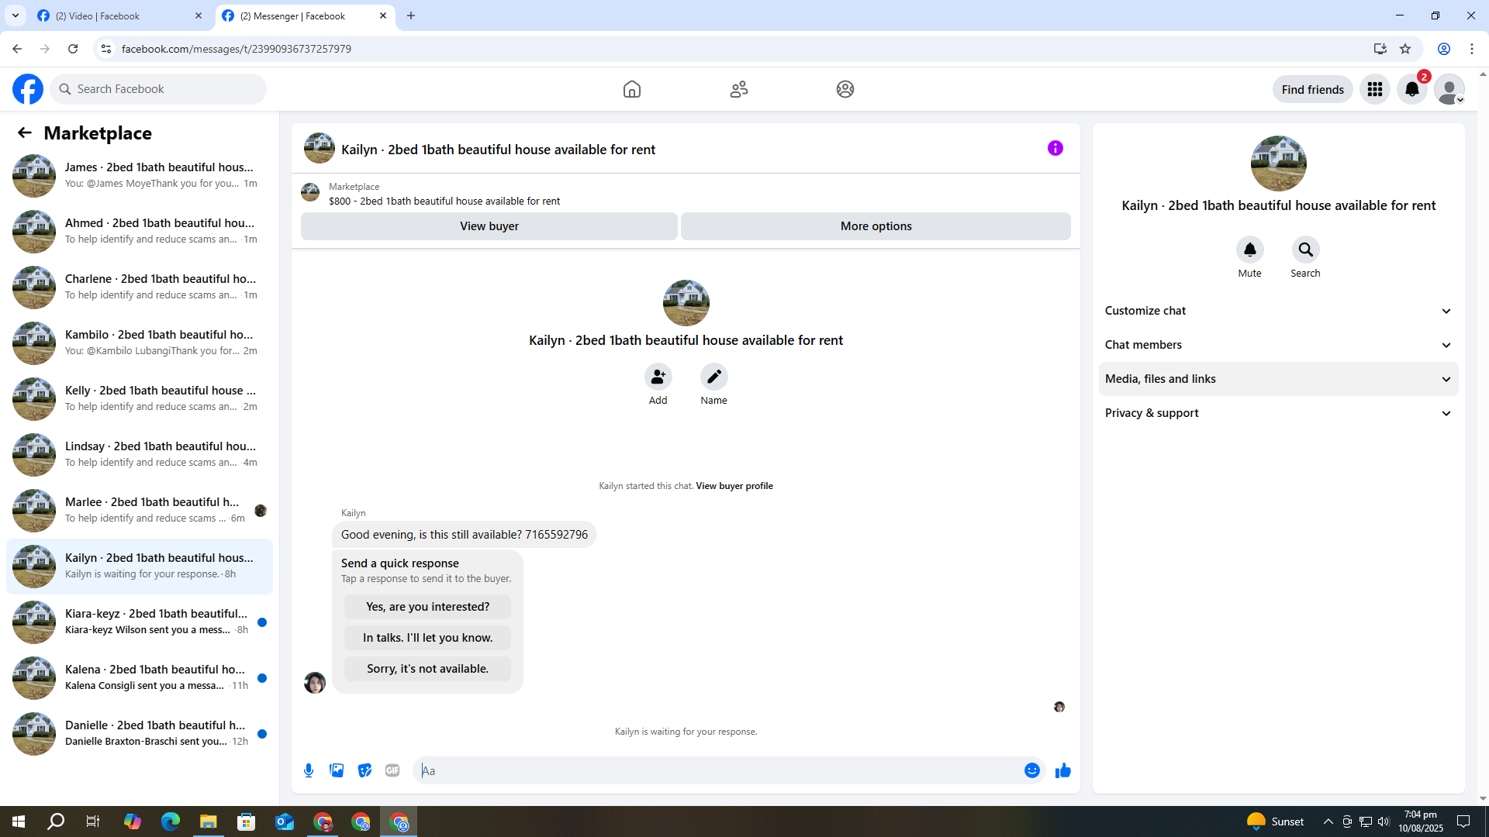The image size is (1489, 837).
Task: Attach a photo using the image icon
Action: [337, 770]
